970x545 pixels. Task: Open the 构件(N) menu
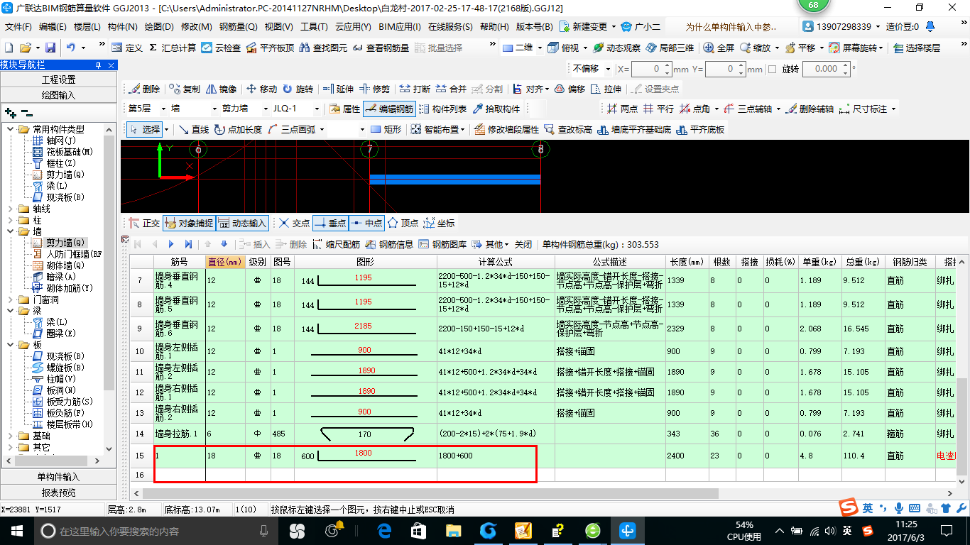(x=122, y=26)
